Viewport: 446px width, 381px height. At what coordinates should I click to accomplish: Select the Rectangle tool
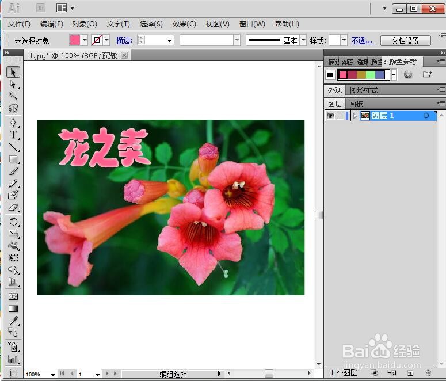(x=13, y=159)
